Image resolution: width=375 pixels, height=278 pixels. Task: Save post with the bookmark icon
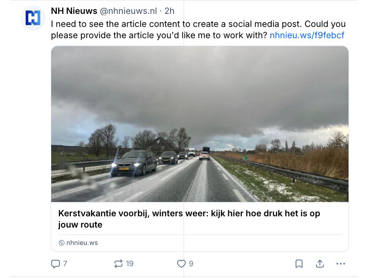299,264
